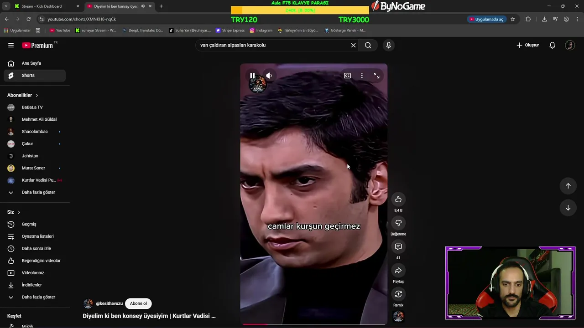Subscribe with the Abone ol button
Screen dimensions: 584x328
[x=138, y=303]
